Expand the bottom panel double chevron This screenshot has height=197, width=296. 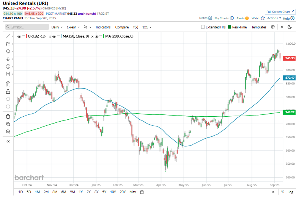pos(273,192)
